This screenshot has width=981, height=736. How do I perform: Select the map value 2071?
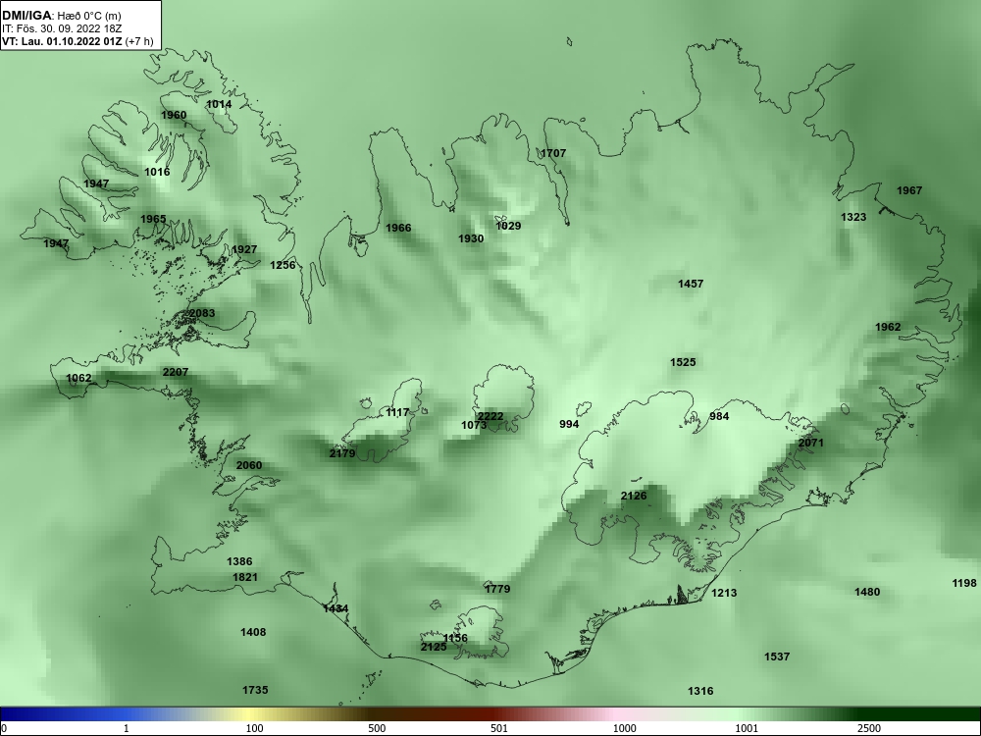[811, 444]
